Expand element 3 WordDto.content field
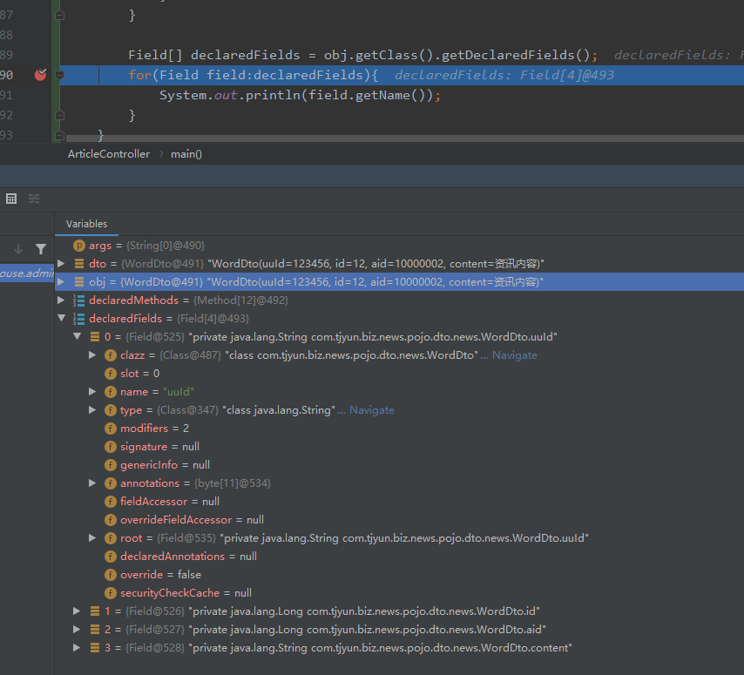The image size is (744, 675). (x=77, y=647)
